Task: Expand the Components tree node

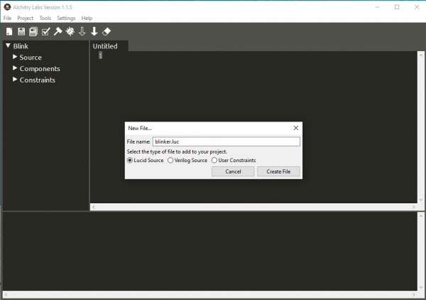Action: click(15, 68)
